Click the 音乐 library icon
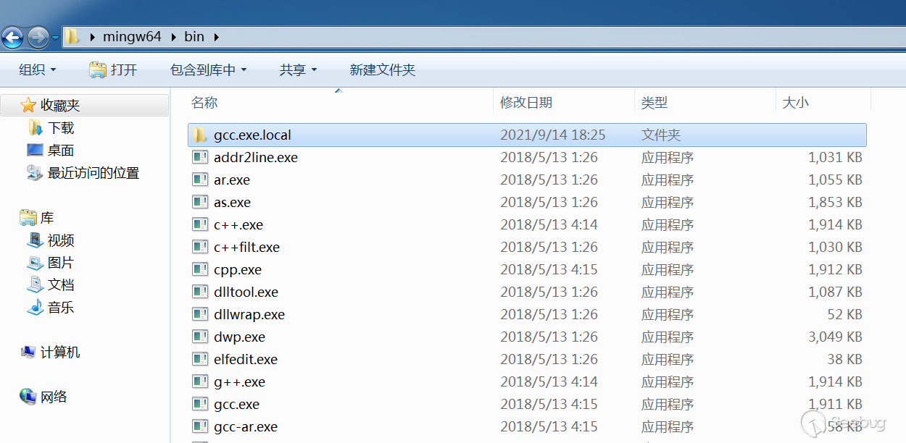Viewport: 906px width, 443px height. [35, 308]
